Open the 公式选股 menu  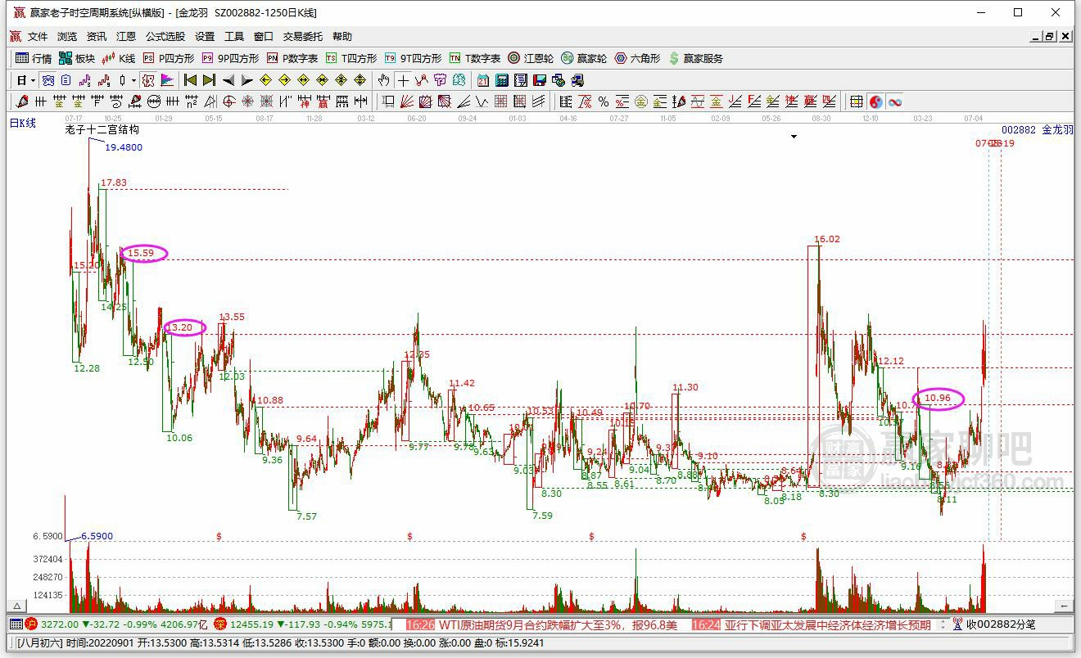click(x=165, y=37)
